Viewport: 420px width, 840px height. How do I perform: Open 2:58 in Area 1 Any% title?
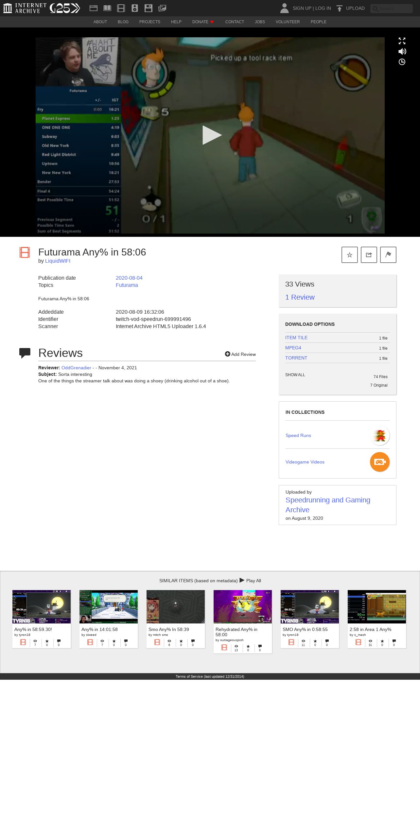coord(370,629)
